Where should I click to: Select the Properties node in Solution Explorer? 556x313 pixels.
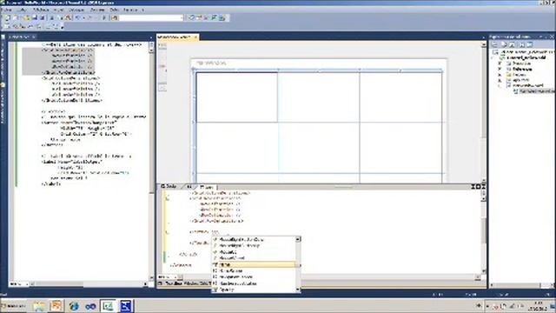pyautogui.click(x=519, y=63)
